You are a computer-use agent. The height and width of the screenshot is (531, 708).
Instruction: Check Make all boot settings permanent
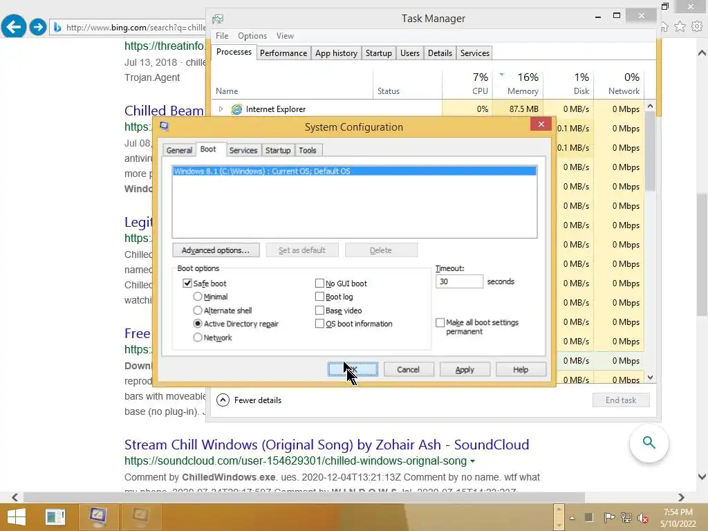click(x=440, y=322)
